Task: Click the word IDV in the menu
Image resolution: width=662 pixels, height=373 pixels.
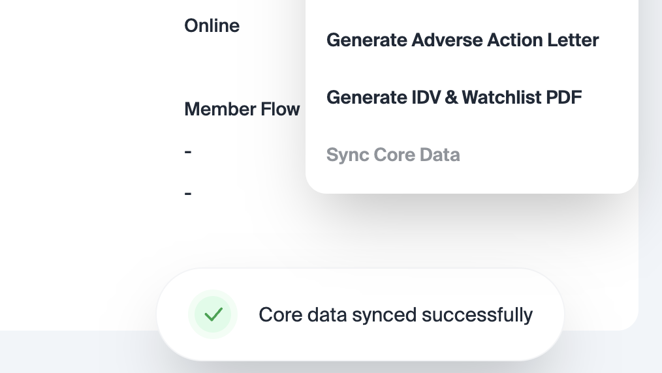Action: 424,98
